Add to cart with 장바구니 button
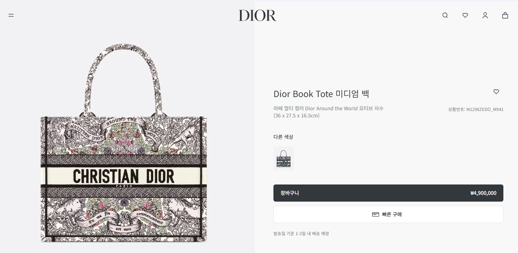This screenshot has width=518, height=253. pos(388,193)
